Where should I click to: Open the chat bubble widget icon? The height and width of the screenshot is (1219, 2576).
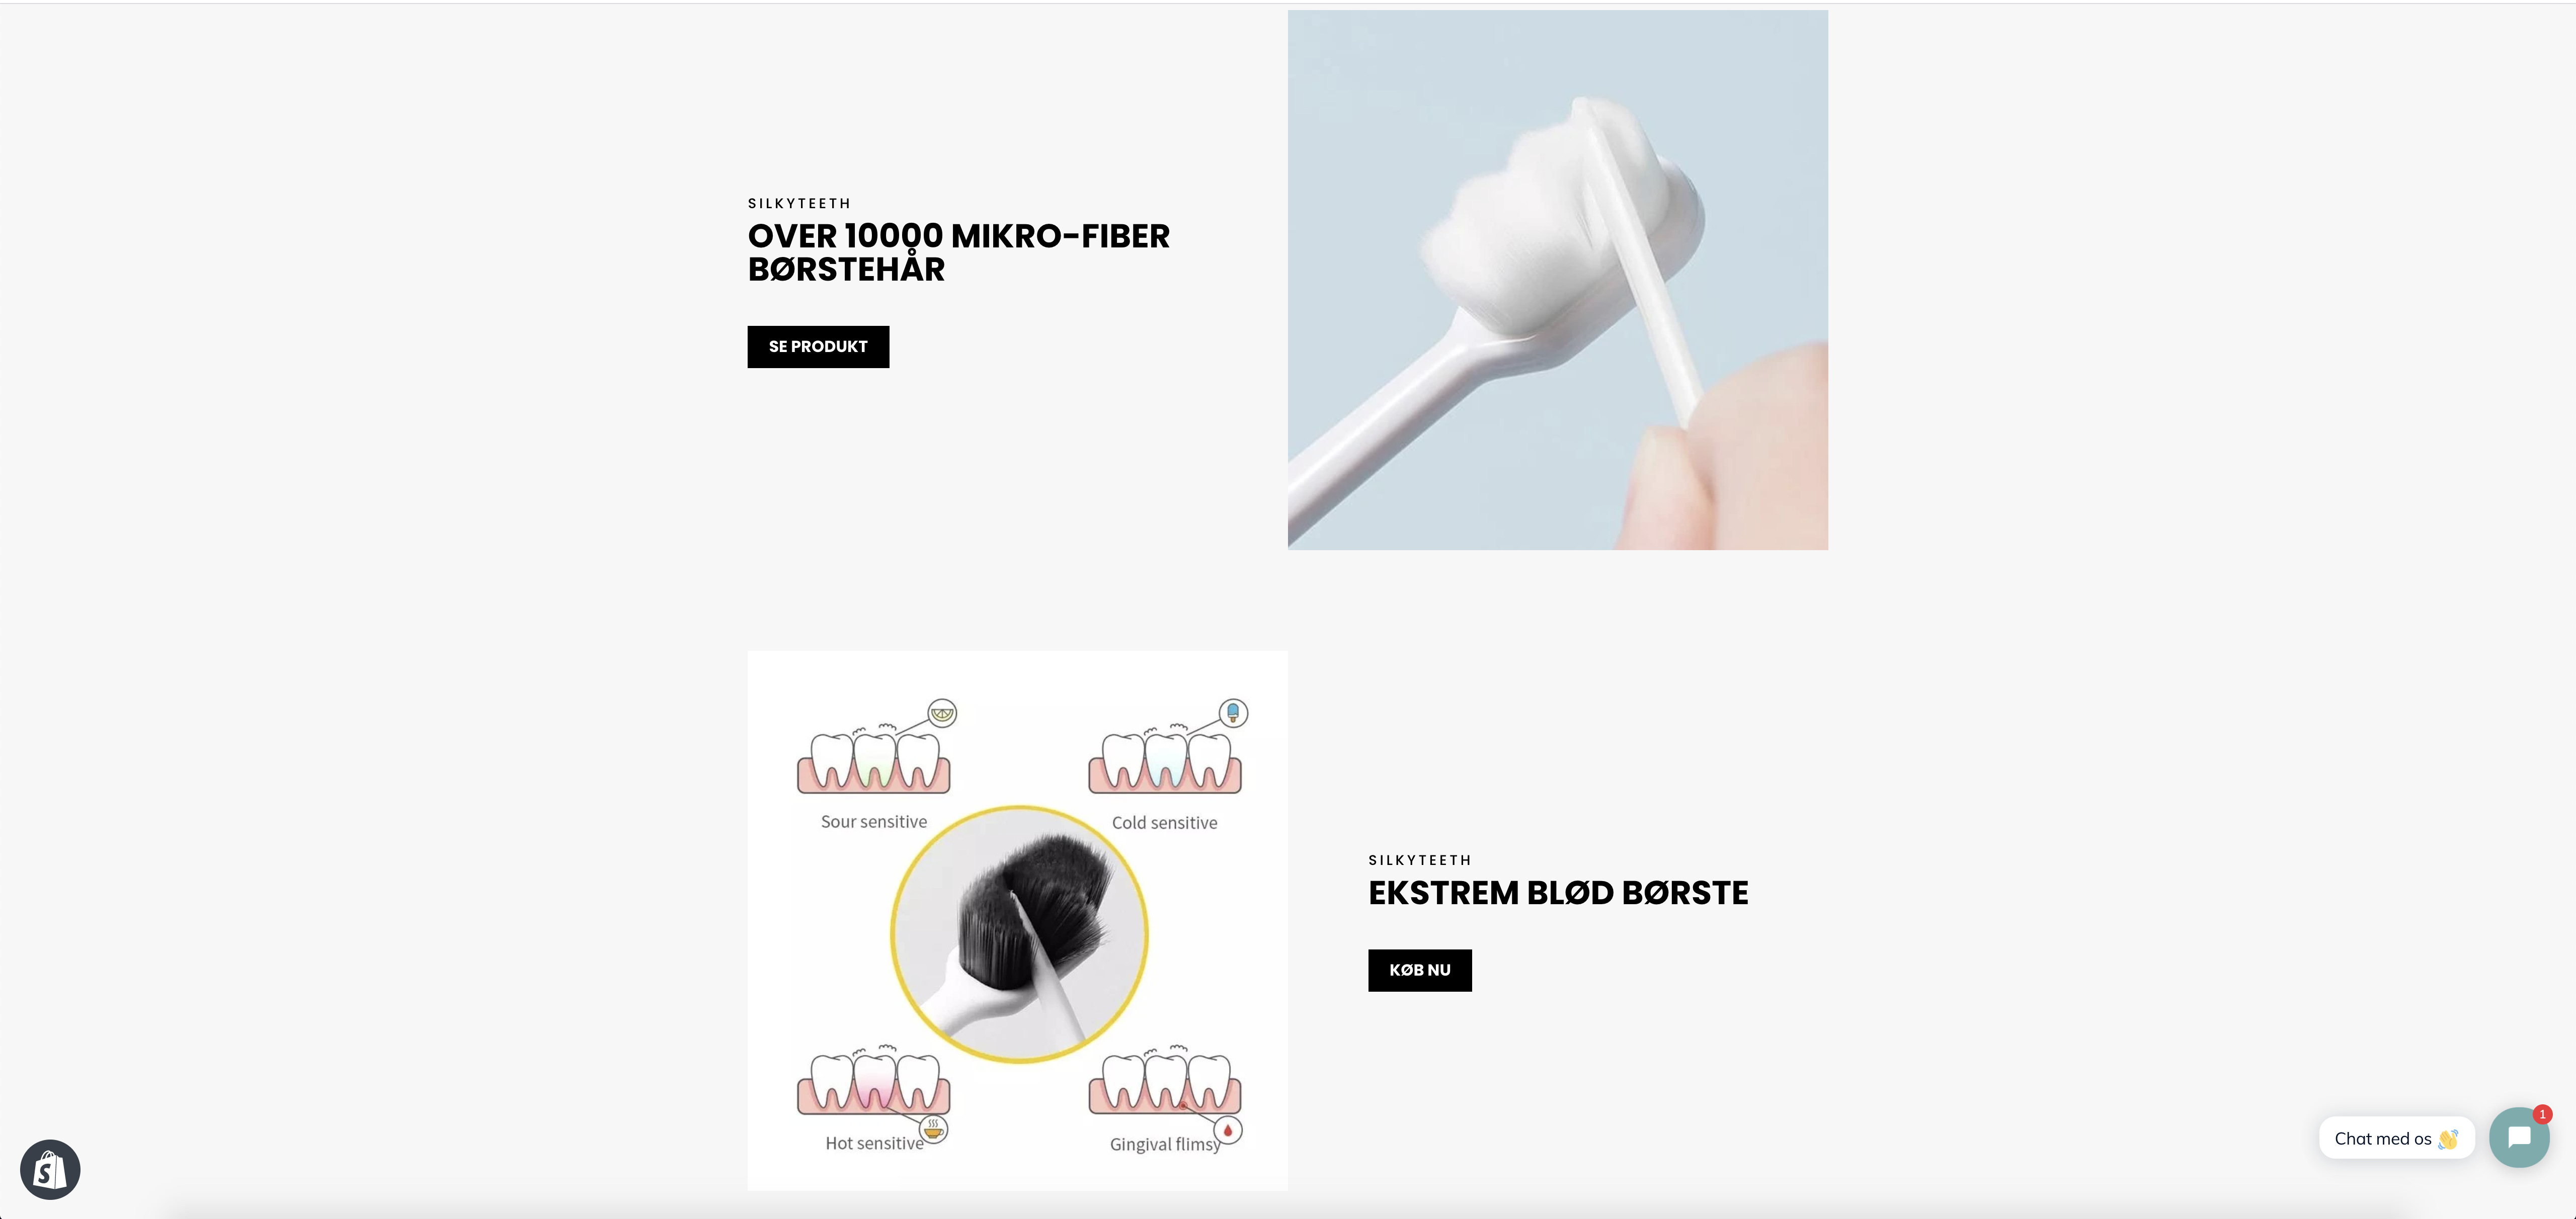2518,1137
